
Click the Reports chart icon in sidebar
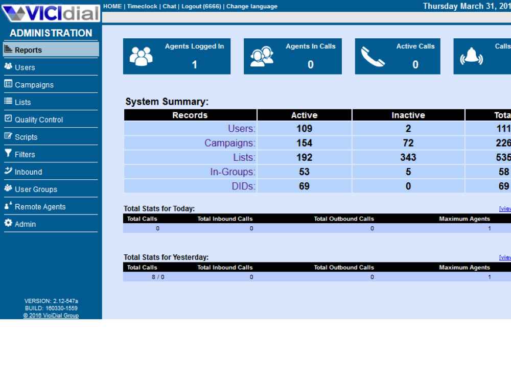(x=8, y=49)
